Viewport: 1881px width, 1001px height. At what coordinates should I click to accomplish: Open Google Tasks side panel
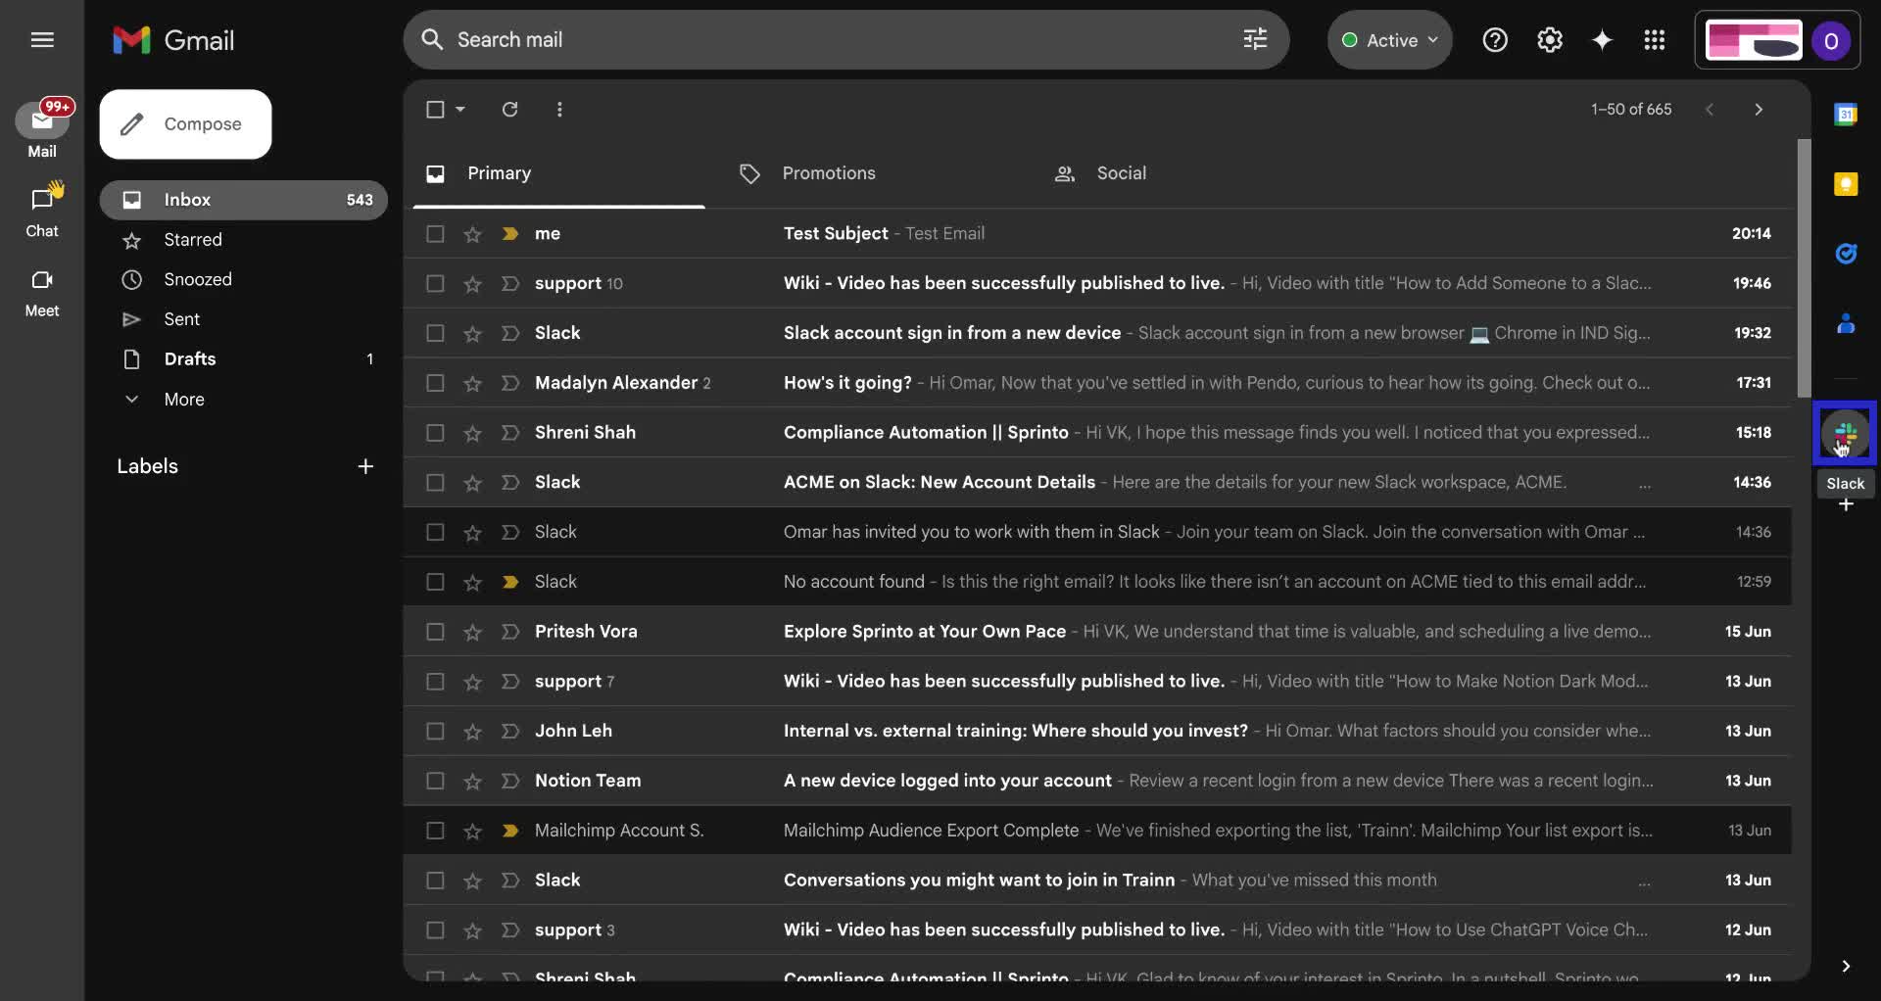click(x=1846, y=254)
